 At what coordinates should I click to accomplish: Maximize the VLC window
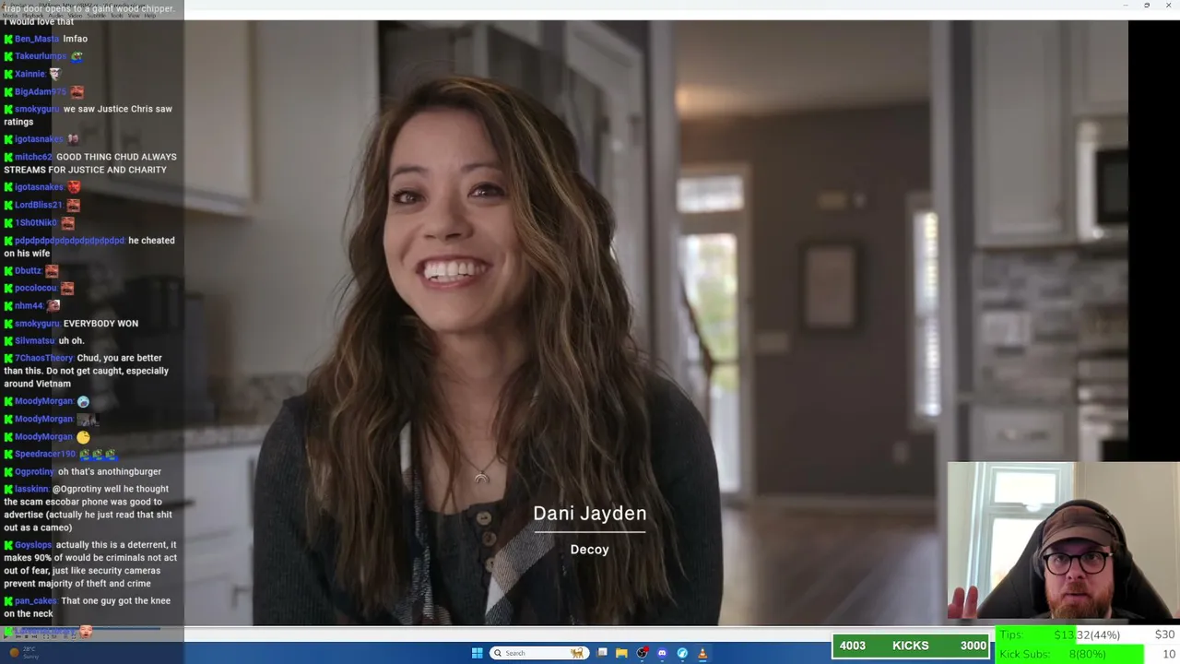point(1147,6)
